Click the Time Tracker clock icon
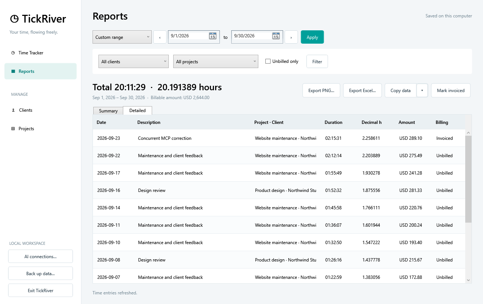483x304 pixels. coord(13,53)
